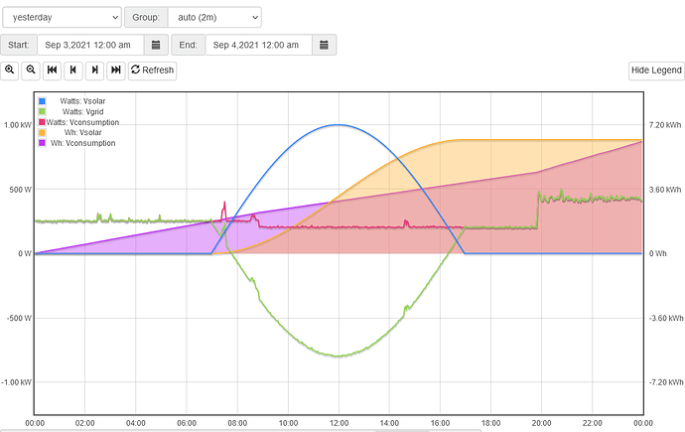This screenshot has width=685, height=432.
Task: Click the '0 Wh' right axis label
Action: pyautogui.click(x=657, y=254)
